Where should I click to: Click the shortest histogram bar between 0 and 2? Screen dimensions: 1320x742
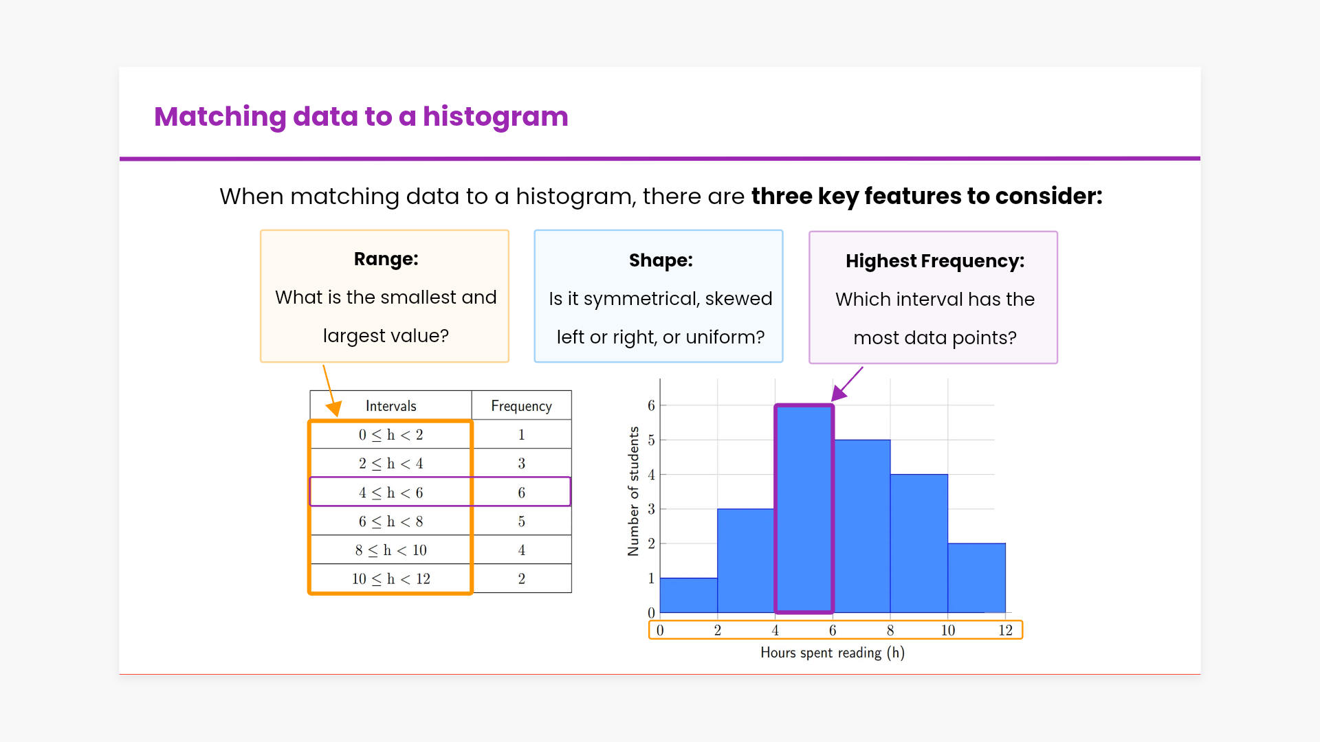[688, 595]
